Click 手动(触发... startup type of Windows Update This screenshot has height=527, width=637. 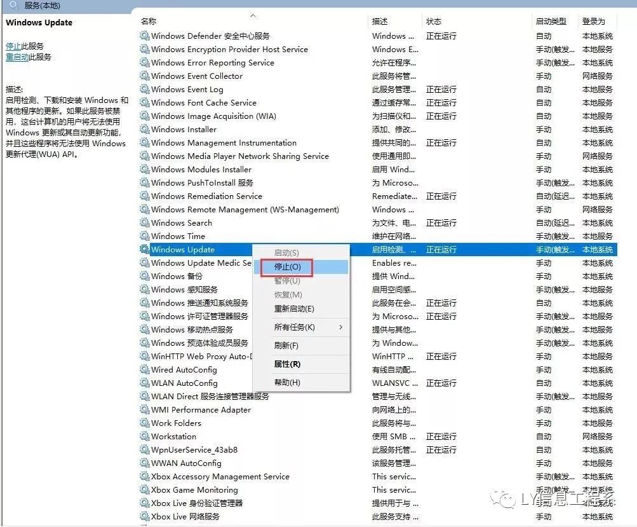555,249
